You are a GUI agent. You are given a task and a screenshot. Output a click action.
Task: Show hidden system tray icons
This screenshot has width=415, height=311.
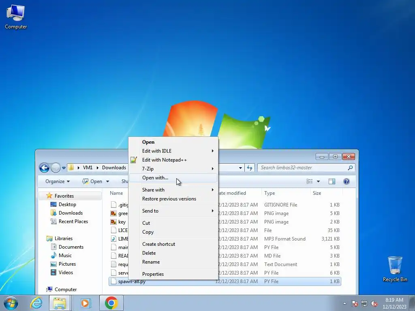[x=344, y=303]
